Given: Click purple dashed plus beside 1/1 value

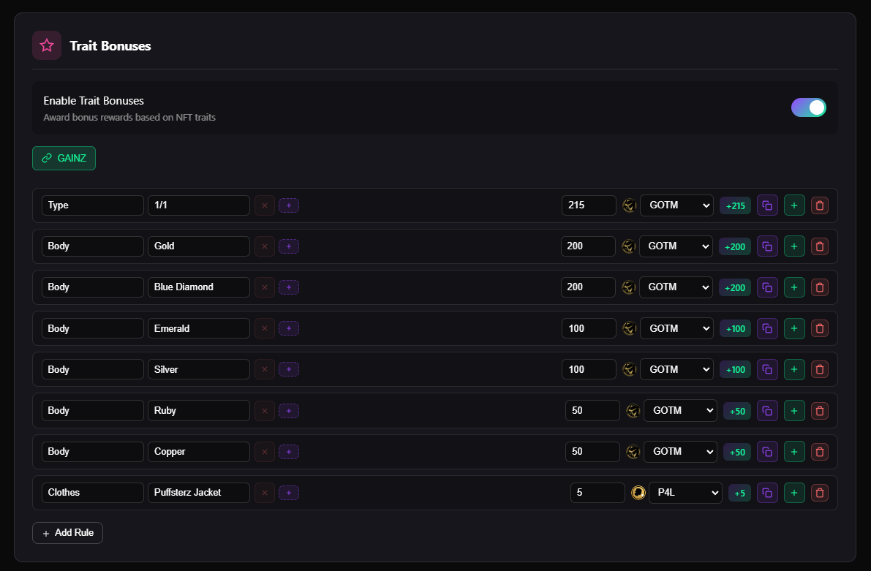Looking at the screenshot, I should [289, 205].
